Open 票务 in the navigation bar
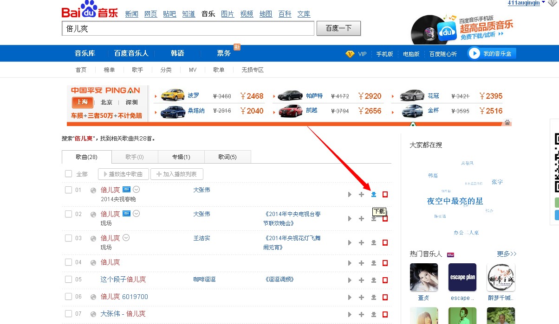Screen dimensions: 559x324 pyautogui.click(x=224, y=53)
